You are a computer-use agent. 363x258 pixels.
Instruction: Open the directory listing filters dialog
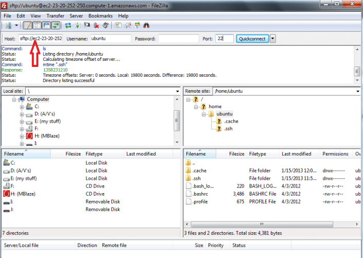click(118, 25)
